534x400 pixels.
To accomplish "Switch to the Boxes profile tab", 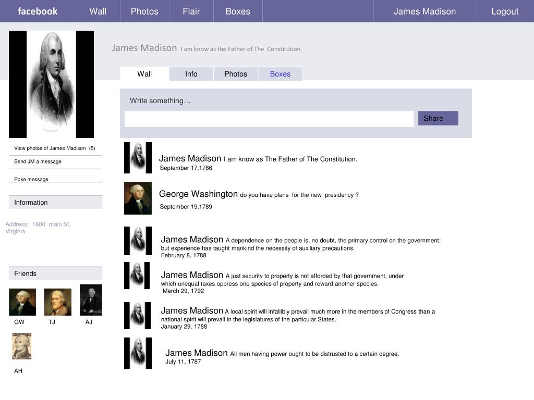I will click(x=280, y=74).
